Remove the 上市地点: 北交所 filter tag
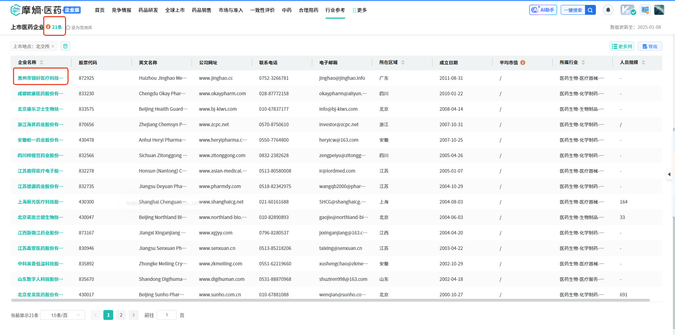The width and height of the screenshot is (675, 335). (x=53, y=46)
